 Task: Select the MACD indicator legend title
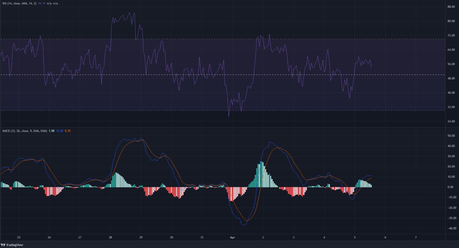[x=24, y=131]
